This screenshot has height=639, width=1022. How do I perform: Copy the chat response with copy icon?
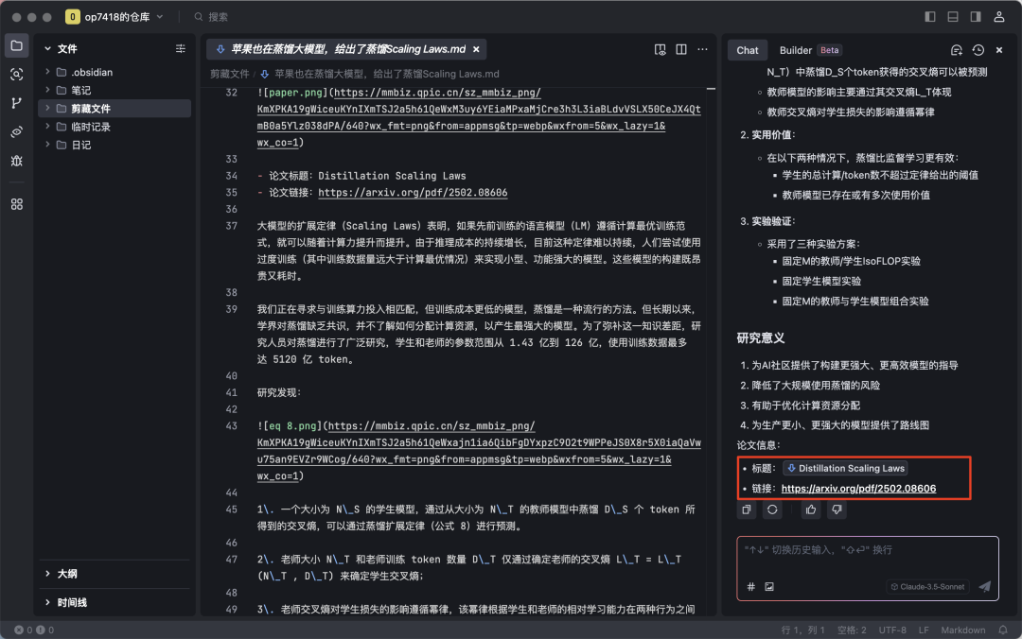pos(748,509)
